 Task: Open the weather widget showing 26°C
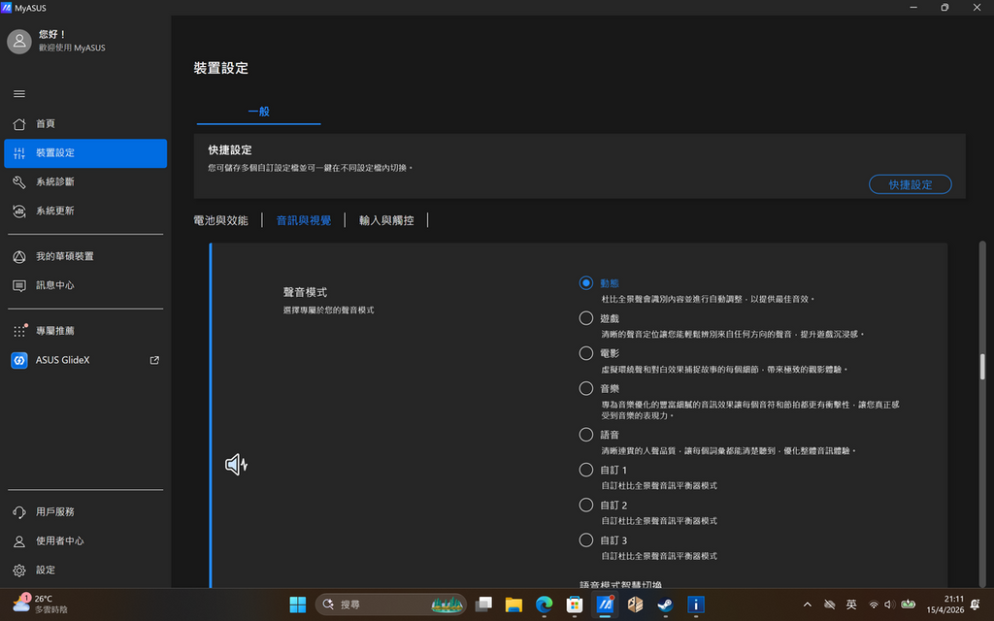coord(39,604)
